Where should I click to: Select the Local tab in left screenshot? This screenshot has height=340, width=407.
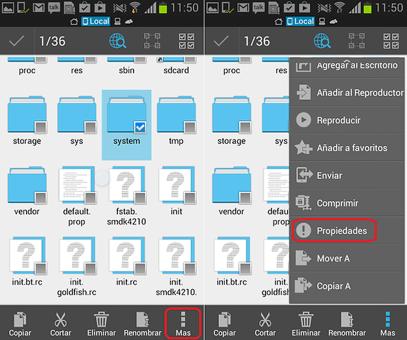(x=96, y=21)
